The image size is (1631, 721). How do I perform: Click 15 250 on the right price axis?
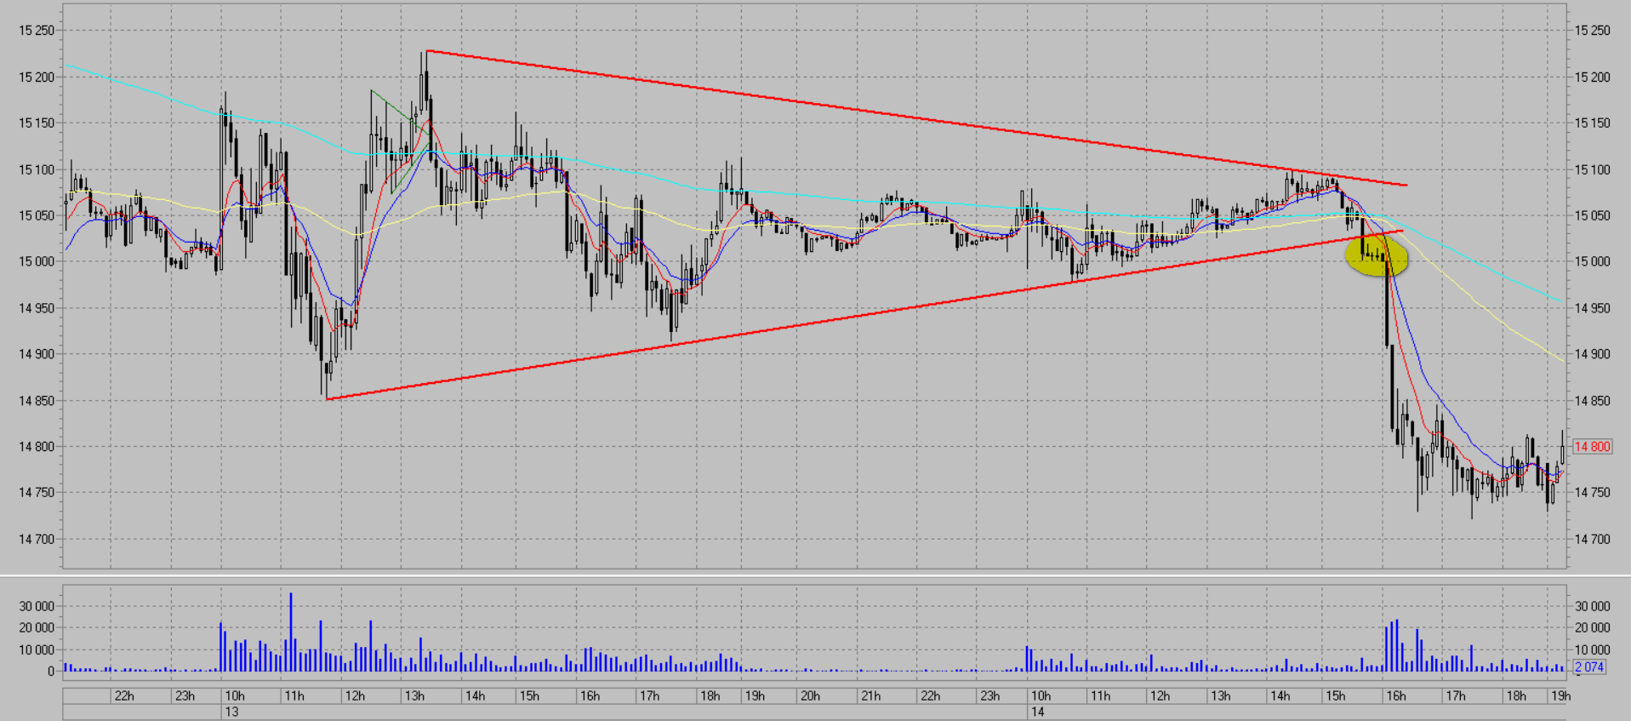(1592, 31)
